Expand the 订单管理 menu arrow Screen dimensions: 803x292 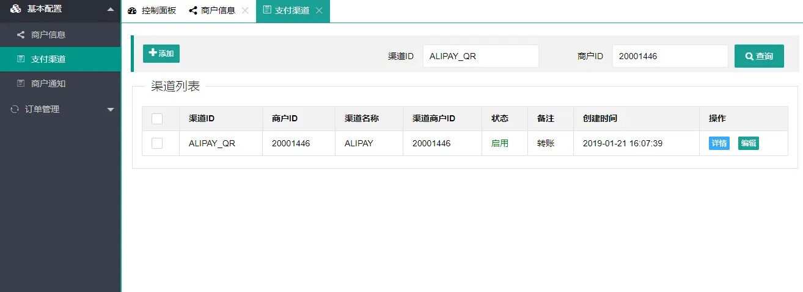110,110
